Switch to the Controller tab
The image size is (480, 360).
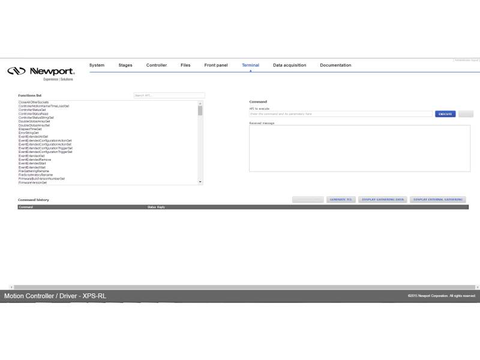(x=157, y=65)
